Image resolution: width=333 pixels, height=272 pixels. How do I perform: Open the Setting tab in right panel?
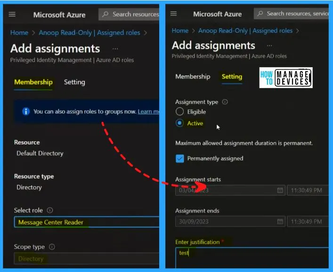click(232, 77)
